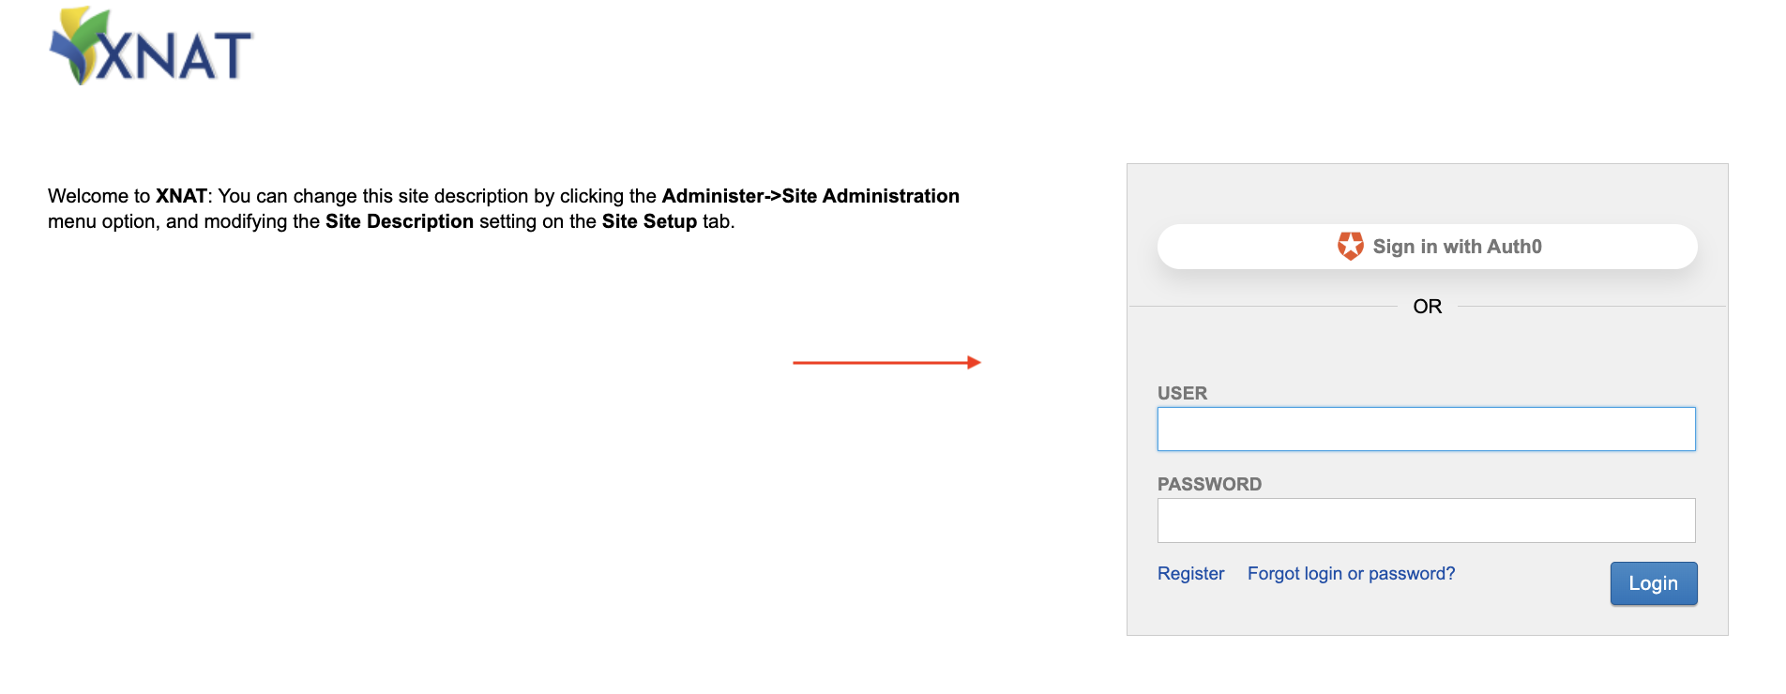Focus the USER text field
Screen dimensions: 1786x694
pyautogui.click(x=1426, y=429)
